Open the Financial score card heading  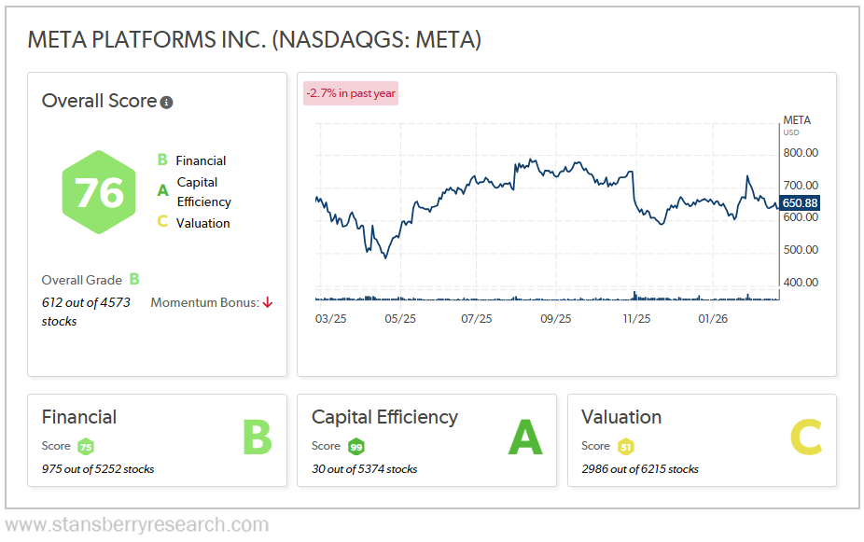(x=79, y=417)
